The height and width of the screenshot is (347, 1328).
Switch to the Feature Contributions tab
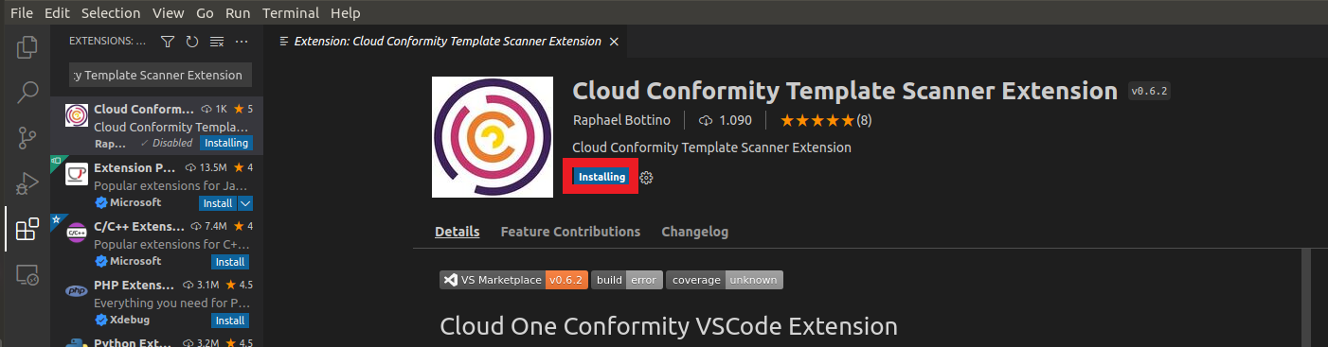[570, 232]
